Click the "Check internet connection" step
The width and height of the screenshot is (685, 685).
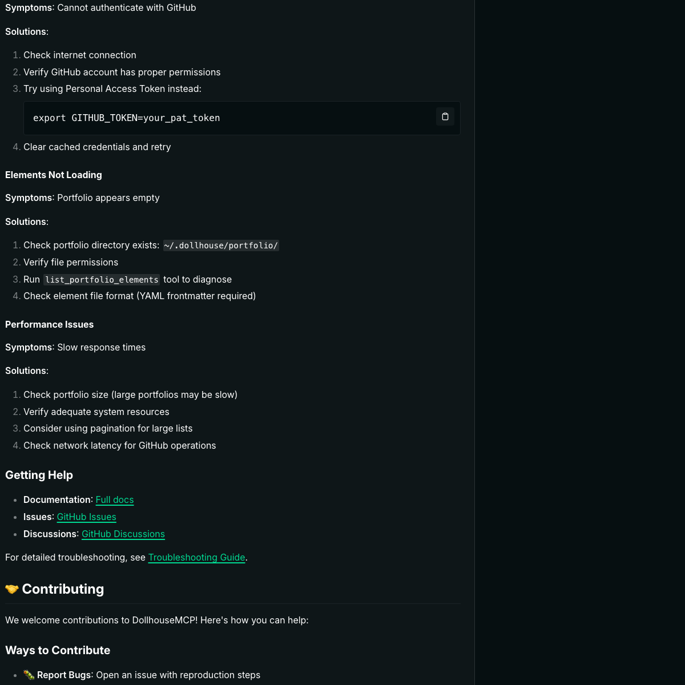pos(80,55)
